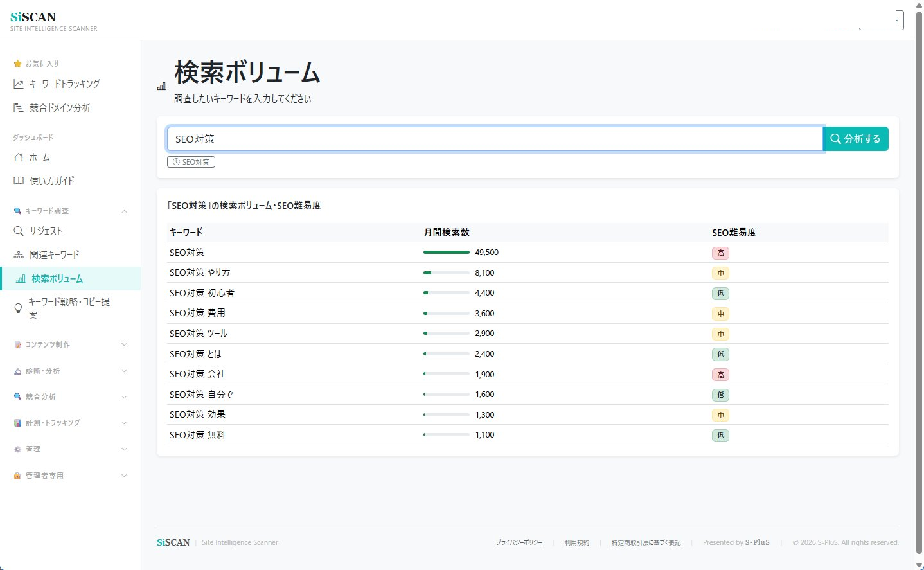Click the icon beside 計測・トラッキング

(17, 423)
